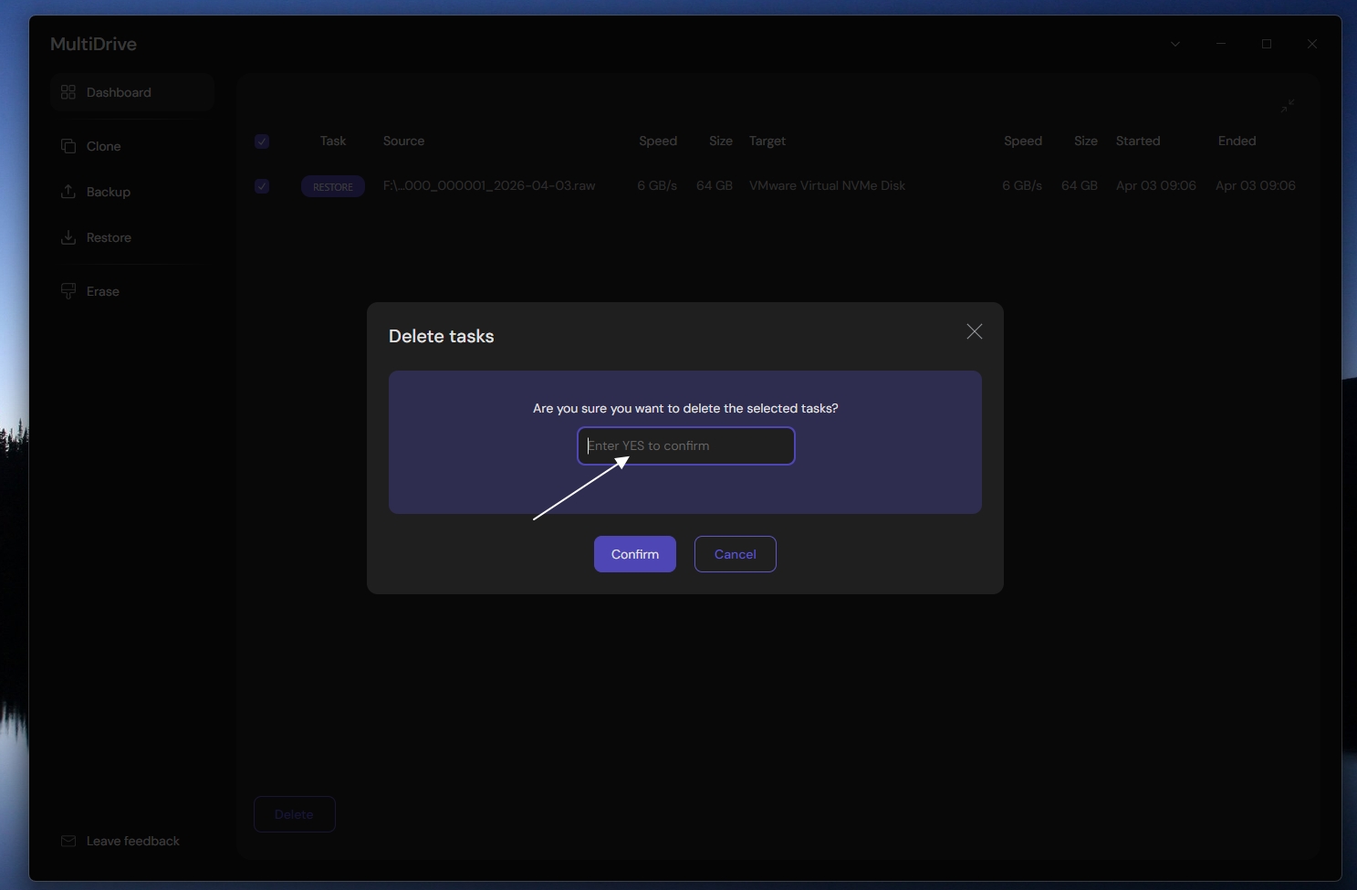Click the Leave feedback link text

click(x=133, y=841)
